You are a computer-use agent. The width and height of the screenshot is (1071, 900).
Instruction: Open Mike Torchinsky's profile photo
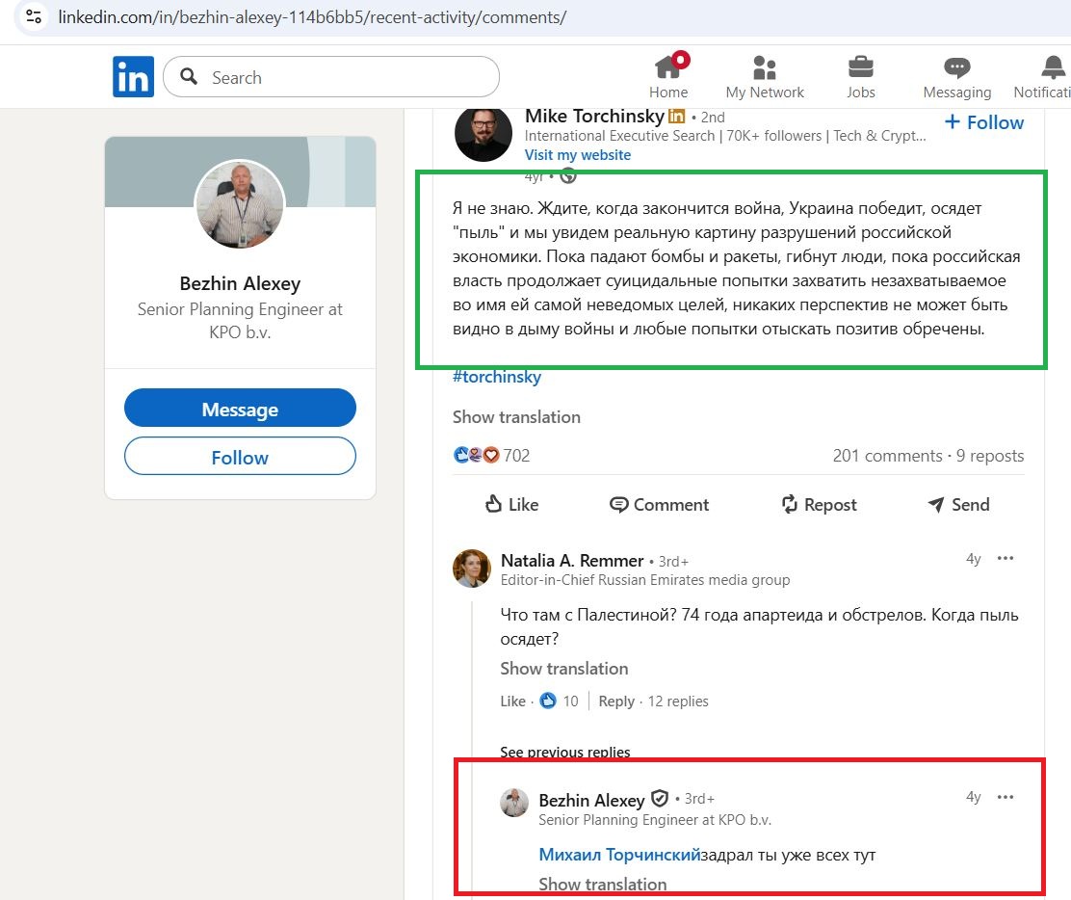(483, 133)
